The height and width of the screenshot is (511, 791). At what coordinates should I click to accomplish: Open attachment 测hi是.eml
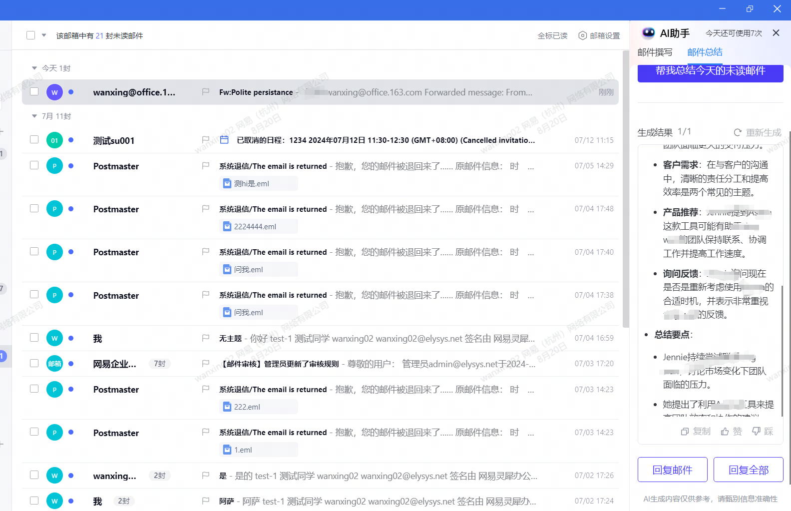click(x=258, y=183)
